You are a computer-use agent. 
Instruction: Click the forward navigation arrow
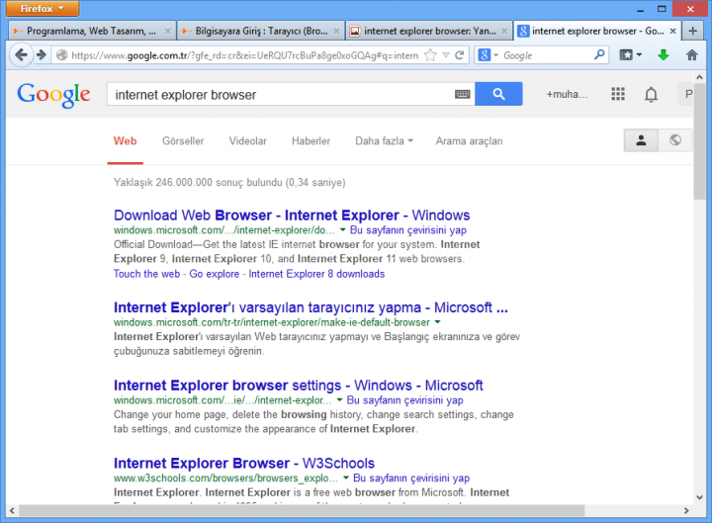(x=42, y=55)
